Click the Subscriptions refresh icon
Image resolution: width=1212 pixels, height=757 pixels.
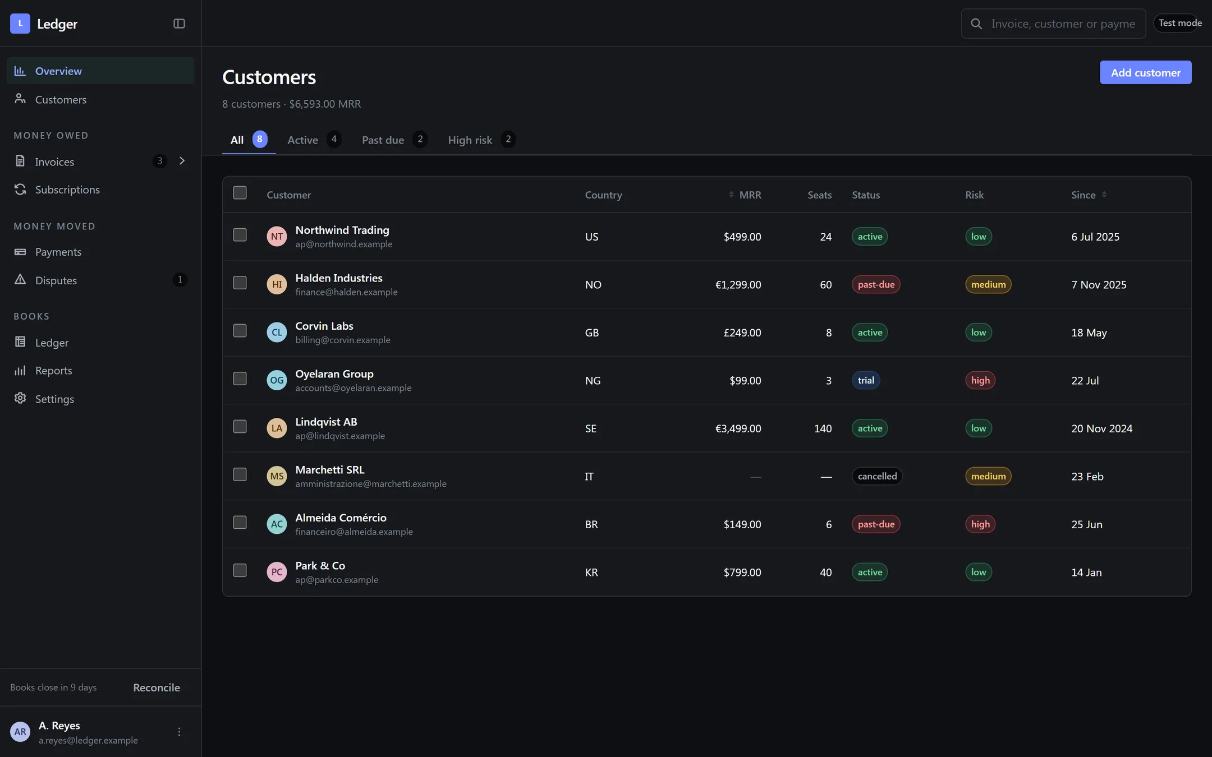tap(20, 189)
